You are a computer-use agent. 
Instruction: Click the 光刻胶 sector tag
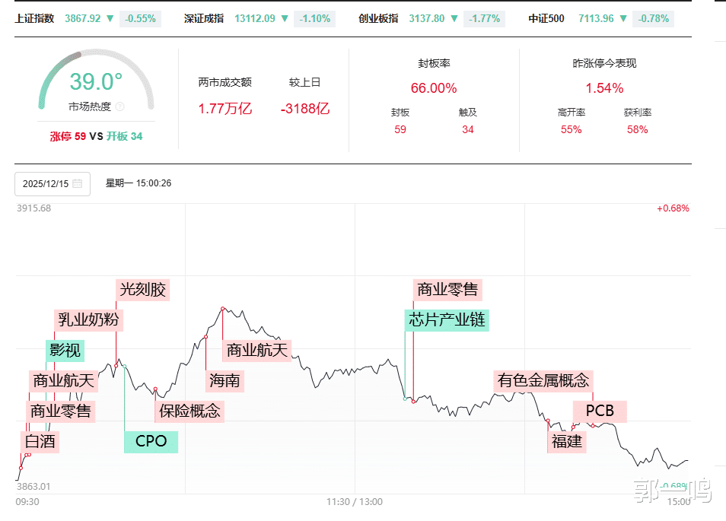pos(142,290)
